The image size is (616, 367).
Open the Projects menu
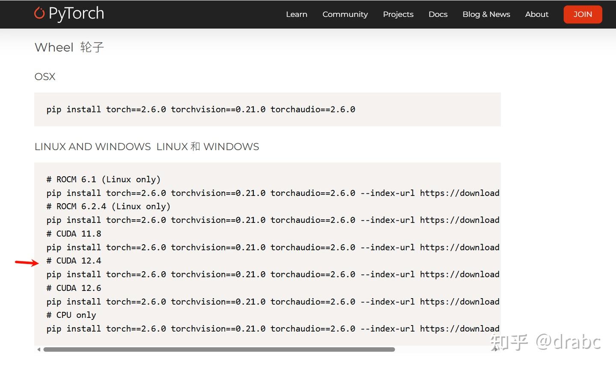[398, 14]
